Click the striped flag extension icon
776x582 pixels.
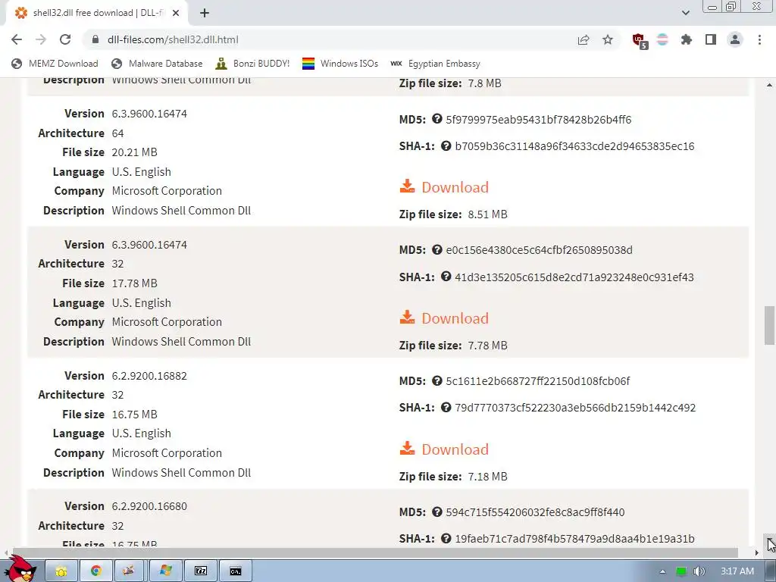[662, 39]
